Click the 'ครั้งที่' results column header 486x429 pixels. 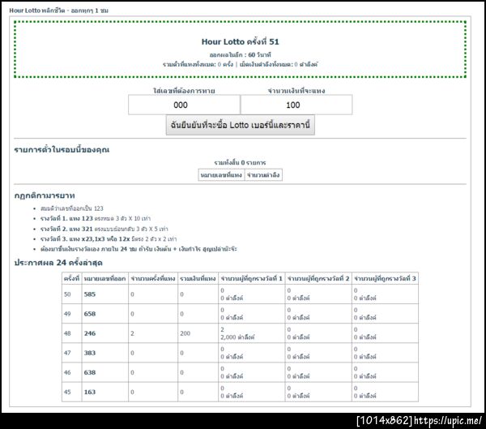[x=71, y=278]
